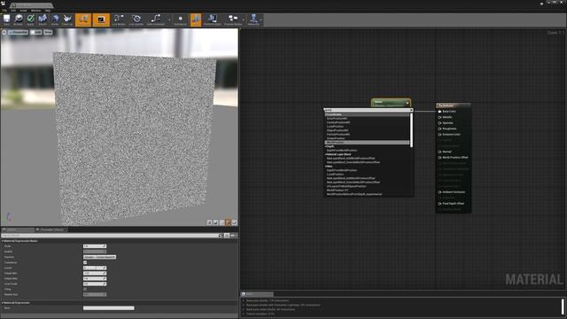Click the Desc text field

108,308
